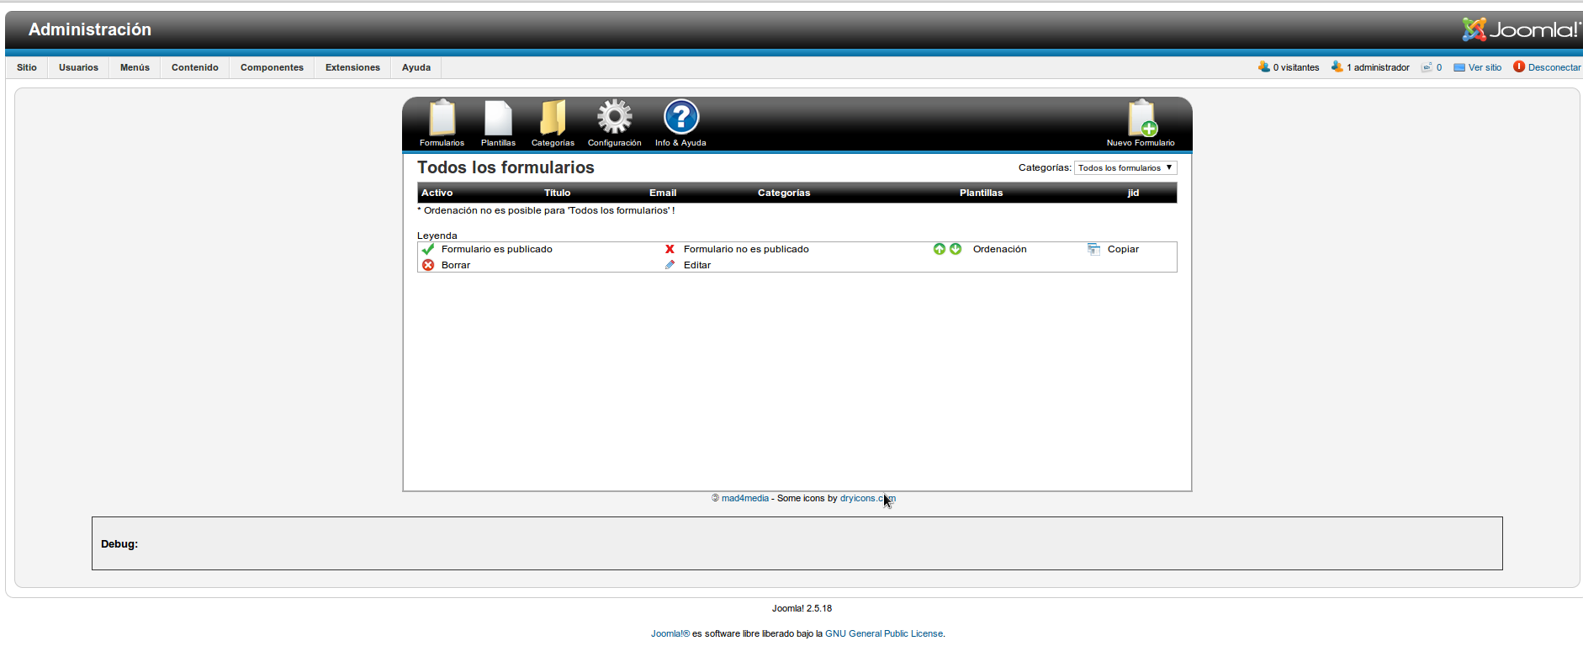Open the GNU General Public License link
Image resolution: width=1583 pixels, height=662 pixels.
click(x=884, y=634)
